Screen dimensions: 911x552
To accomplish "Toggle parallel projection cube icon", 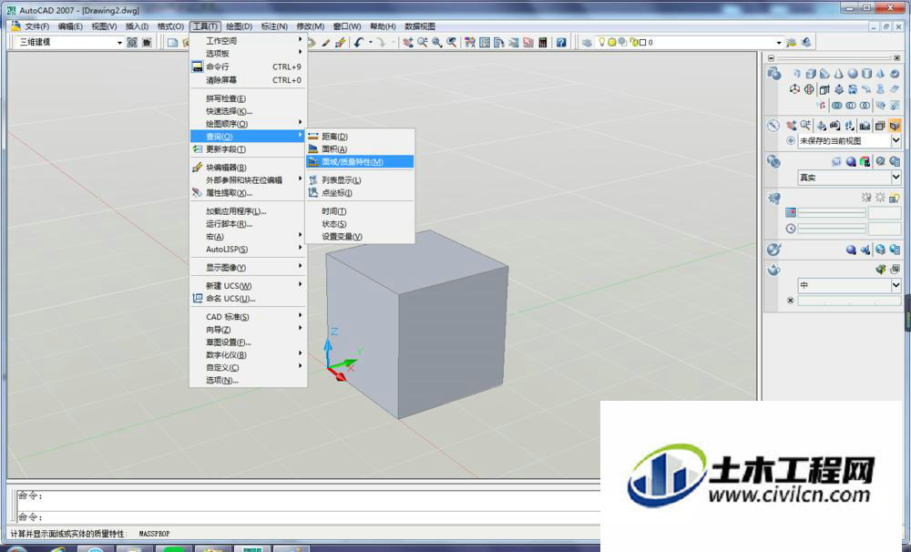I will tap(880, 126).
